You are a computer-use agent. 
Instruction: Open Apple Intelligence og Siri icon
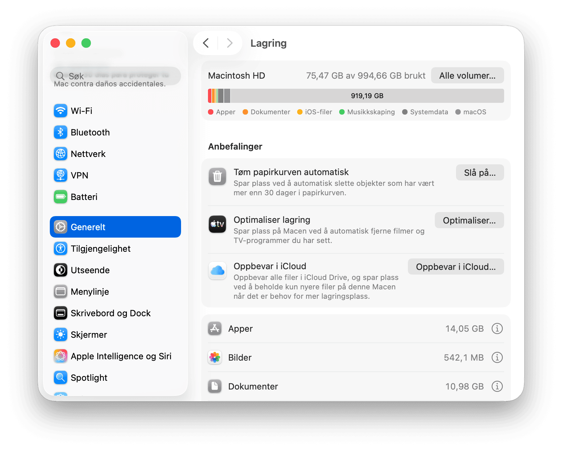coord(61,356)
